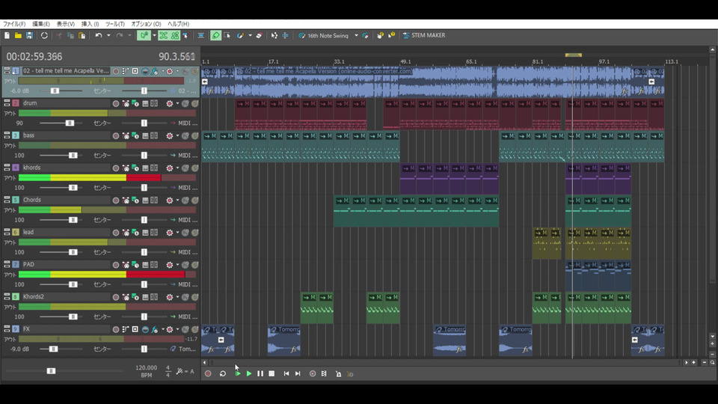
Task: Click the Undo arrow icon
Action: coord(98,35)
